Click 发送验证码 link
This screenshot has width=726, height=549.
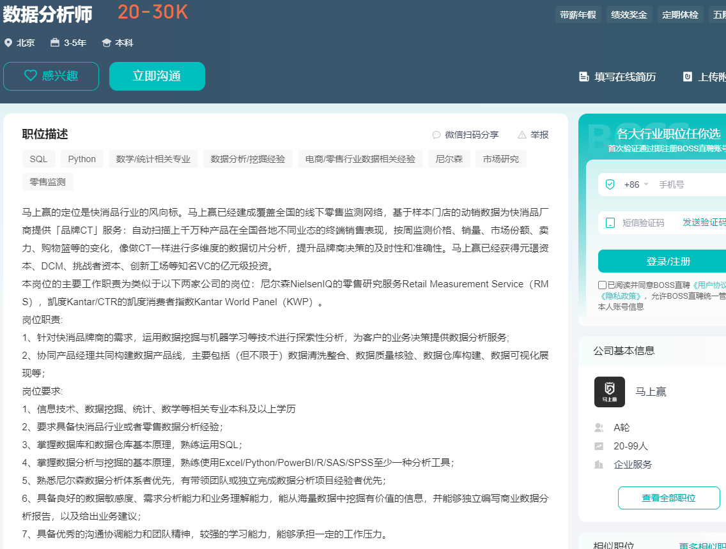coord(704,222)
